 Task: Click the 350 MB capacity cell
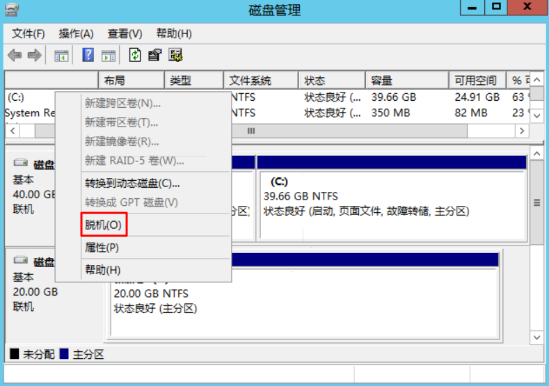tap(391, 113)
